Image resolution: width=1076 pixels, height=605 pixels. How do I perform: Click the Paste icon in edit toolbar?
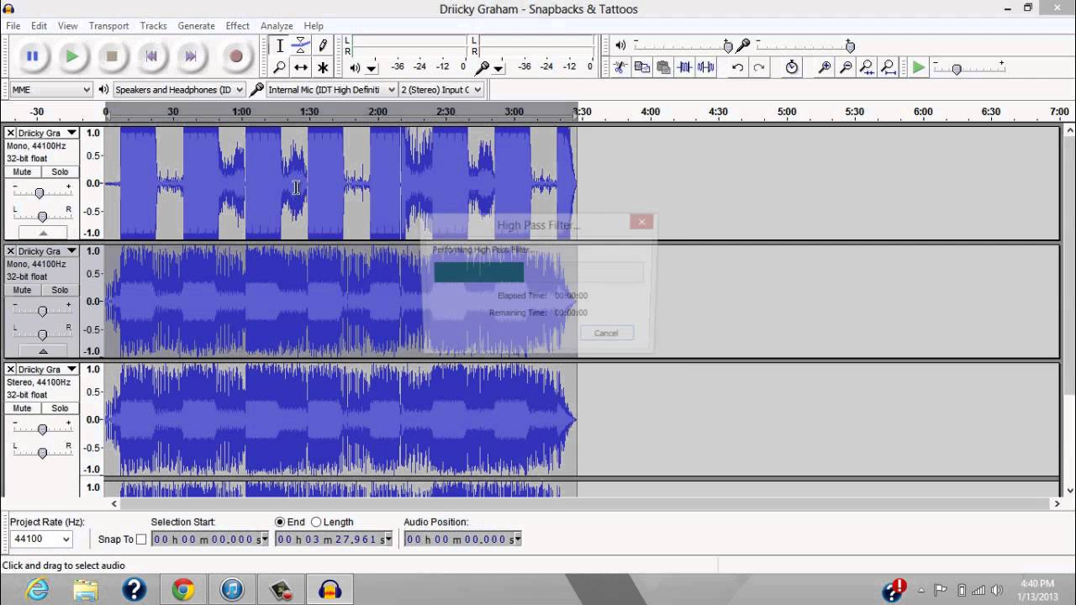(x=662, y=67)
